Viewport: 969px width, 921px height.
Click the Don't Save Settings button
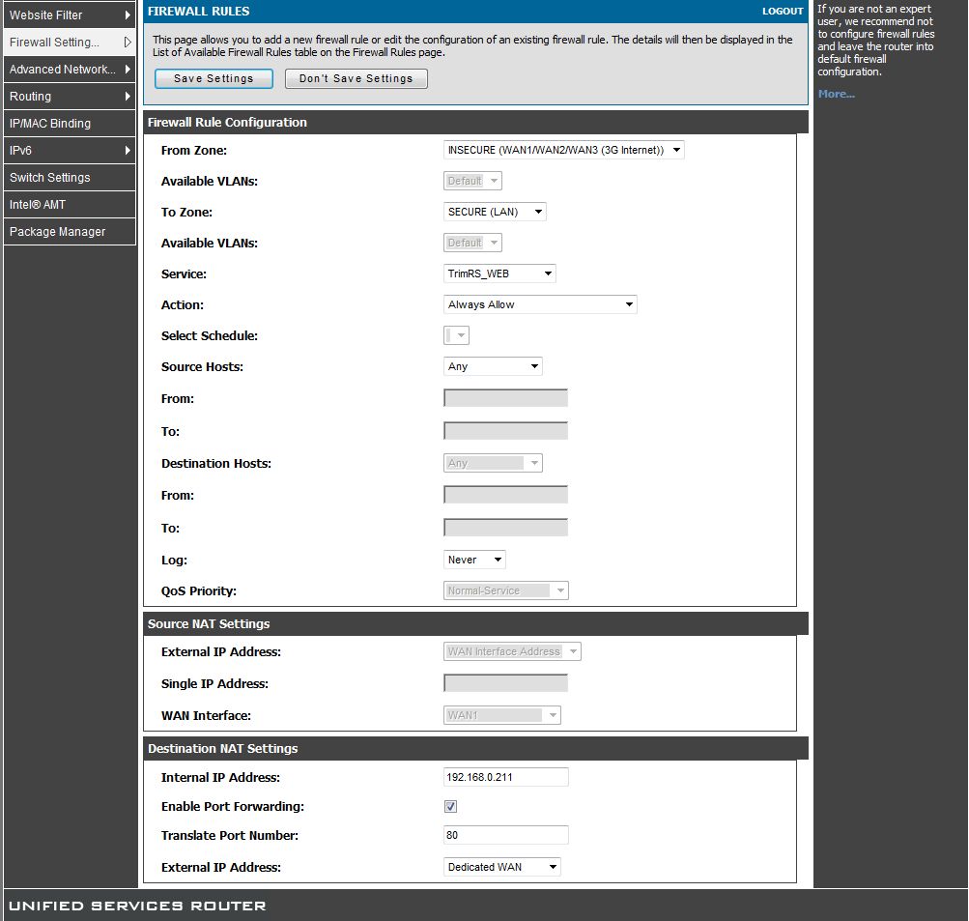point(356,79)
